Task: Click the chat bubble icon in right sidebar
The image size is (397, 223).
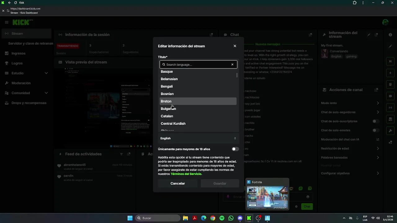Action: pyautogui.click(x=390, y=96)
